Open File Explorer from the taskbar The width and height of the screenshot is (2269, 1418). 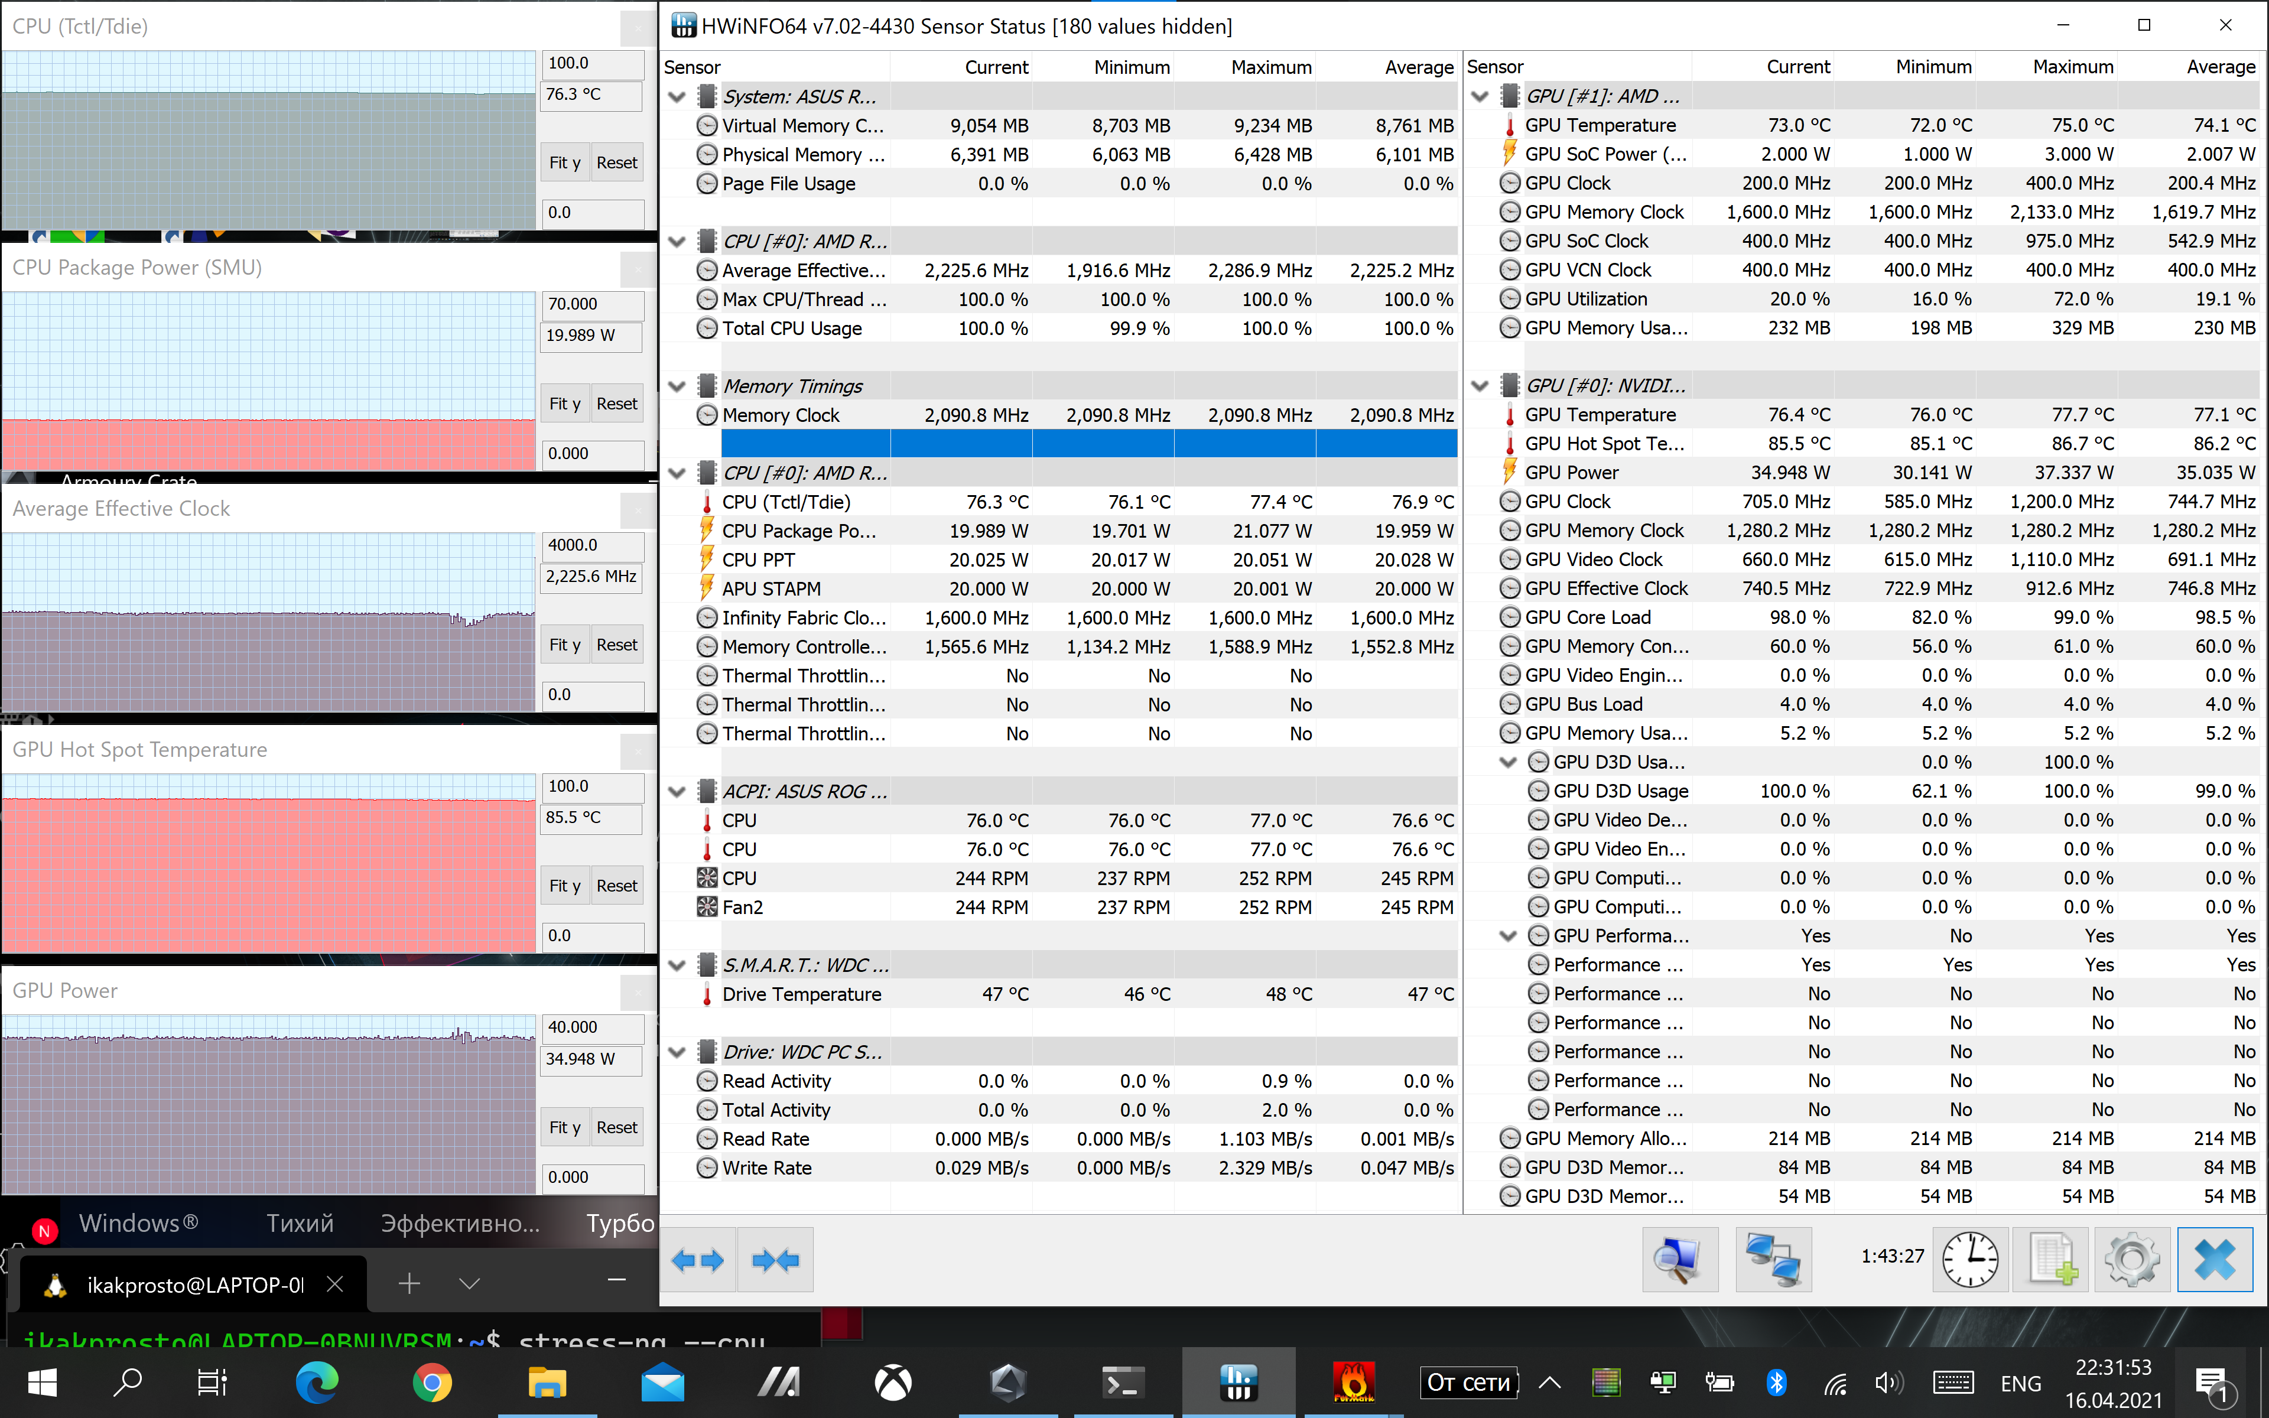[548, 1383]
